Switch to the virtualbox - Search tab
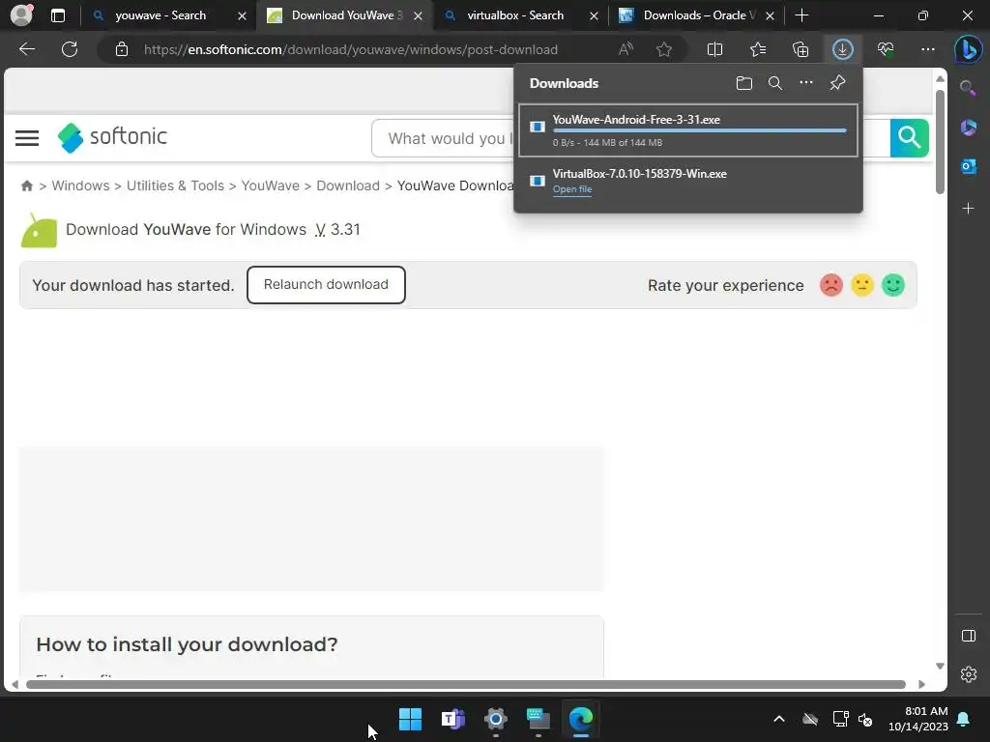The height and width of the screenshot is (742, 990). coord(514,15)
